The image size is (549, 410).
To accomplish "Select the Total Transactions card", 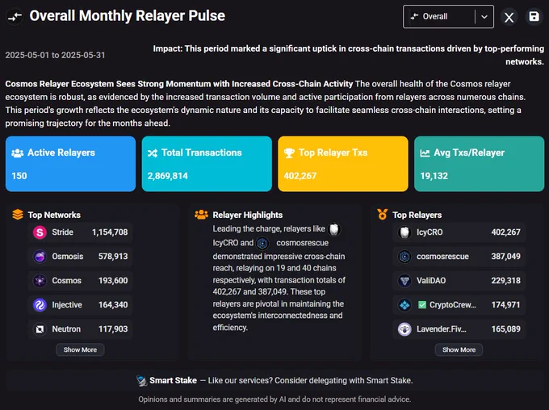I will pos(207,164).
